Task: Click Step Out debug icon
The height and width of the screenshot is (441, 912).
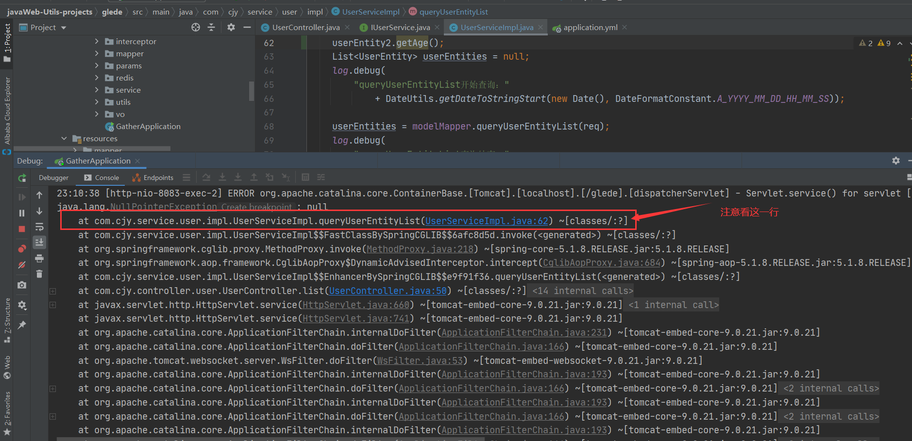Action: 254,178
